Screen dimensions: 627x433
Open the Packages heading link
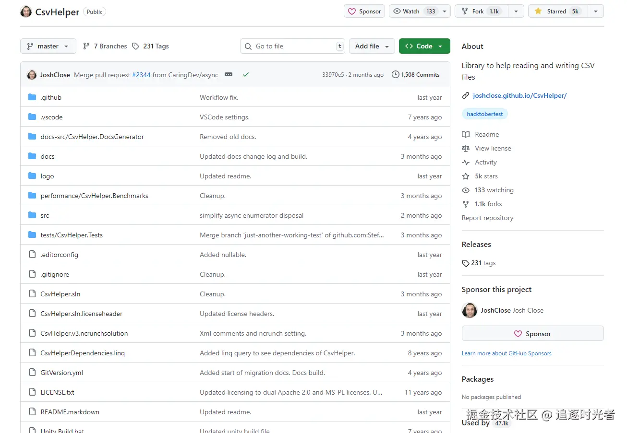tap(478, 379)
